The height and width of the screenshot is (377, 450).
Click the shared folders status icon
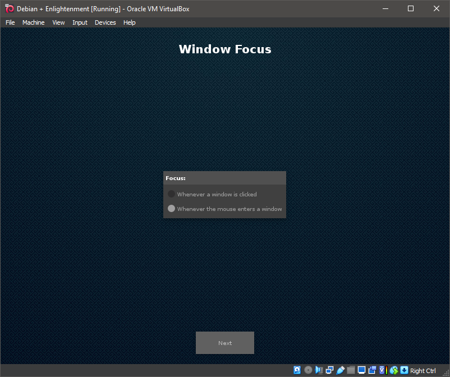point(351,370)
